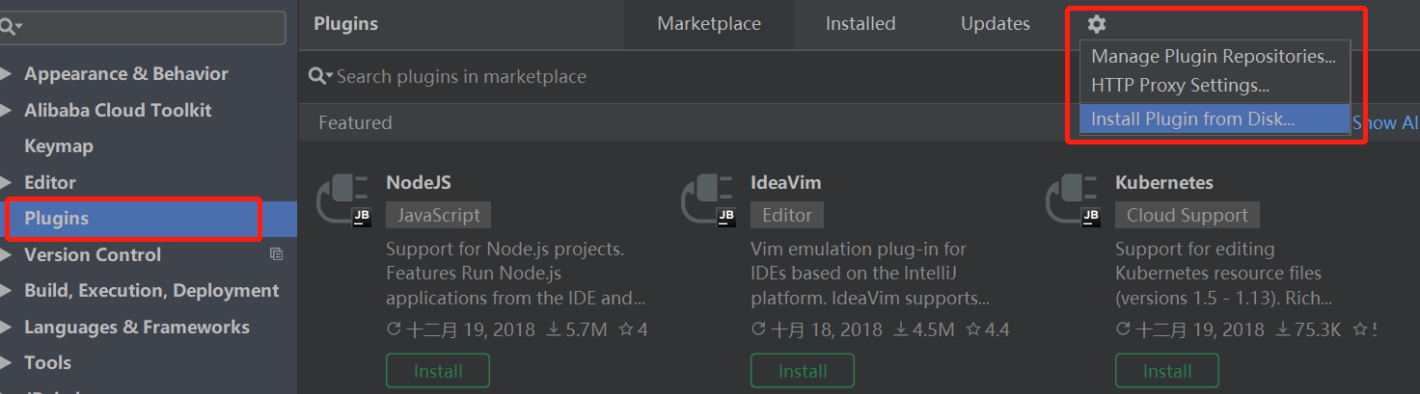The height and width of the screenshot is (394, 1420).
Task: Click the IdeaVim plugin title
Action: coord(786,182)
